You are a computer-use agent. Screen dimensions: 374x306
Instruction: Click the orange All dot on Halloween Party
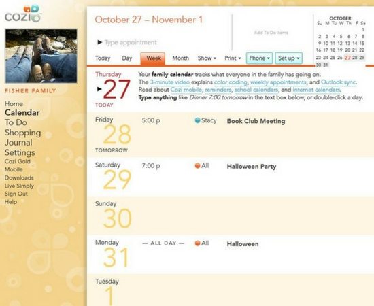(197, 165)
